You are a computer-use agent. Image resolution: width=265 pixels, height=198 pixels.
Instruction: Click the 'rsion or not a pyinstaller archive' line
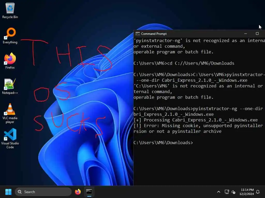[x=178, y=131]
